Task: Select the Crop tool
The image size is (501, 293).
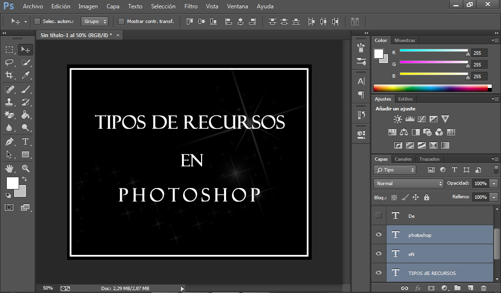Action: [9, 75]
